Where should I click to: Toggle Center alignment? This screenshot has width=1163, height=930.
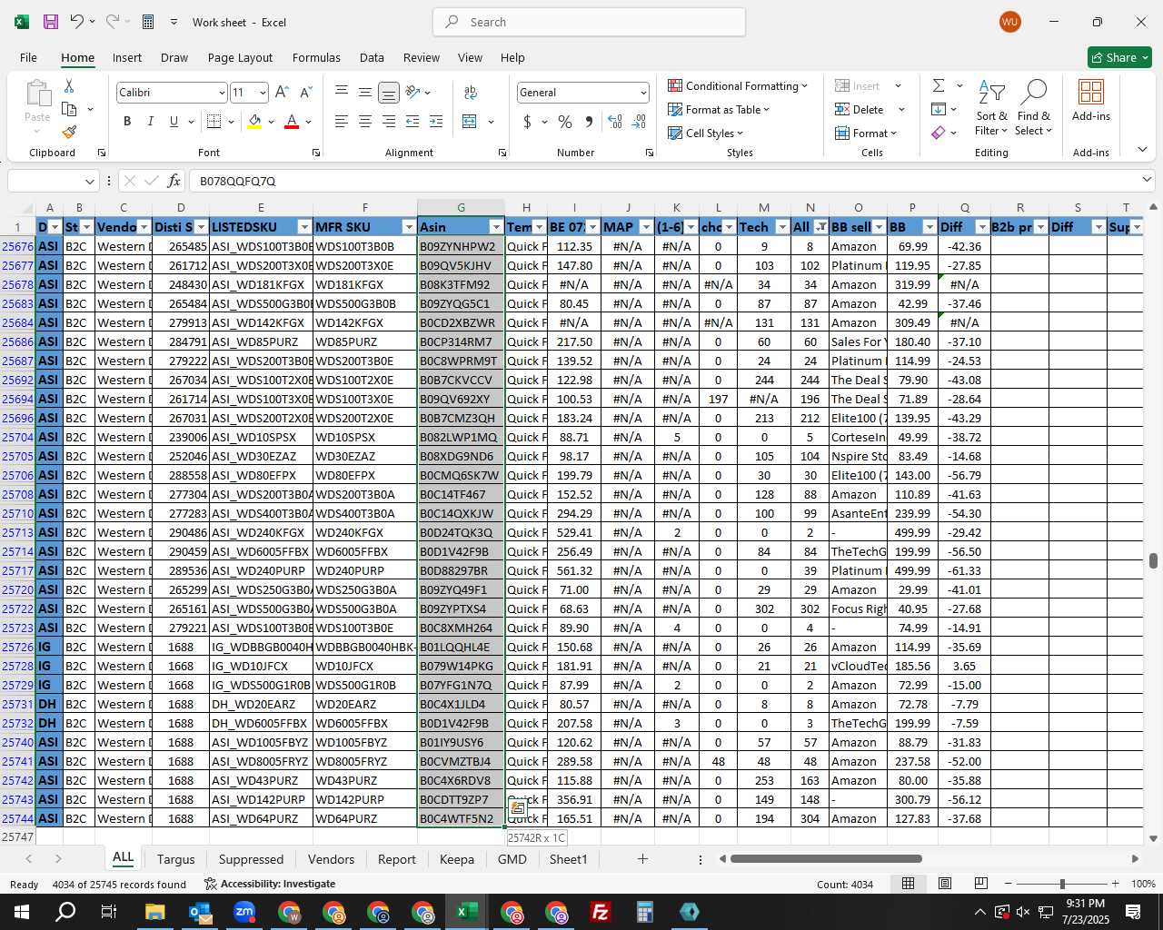click(364, 122)
